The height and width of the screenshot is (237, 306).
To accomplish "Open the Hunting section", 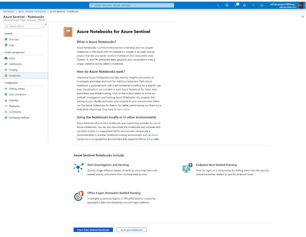I will (x=13, y=70).
